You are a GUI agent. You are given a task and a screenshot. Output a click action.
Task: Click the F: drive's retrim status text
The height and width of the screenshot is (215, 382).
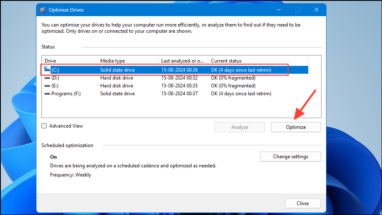coord(241,94)
